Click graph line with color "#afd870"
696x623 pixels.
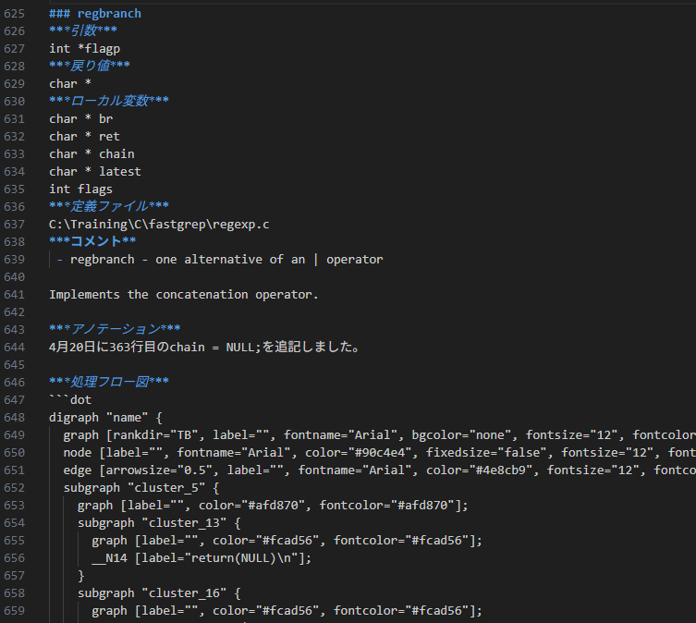[273, 506]
